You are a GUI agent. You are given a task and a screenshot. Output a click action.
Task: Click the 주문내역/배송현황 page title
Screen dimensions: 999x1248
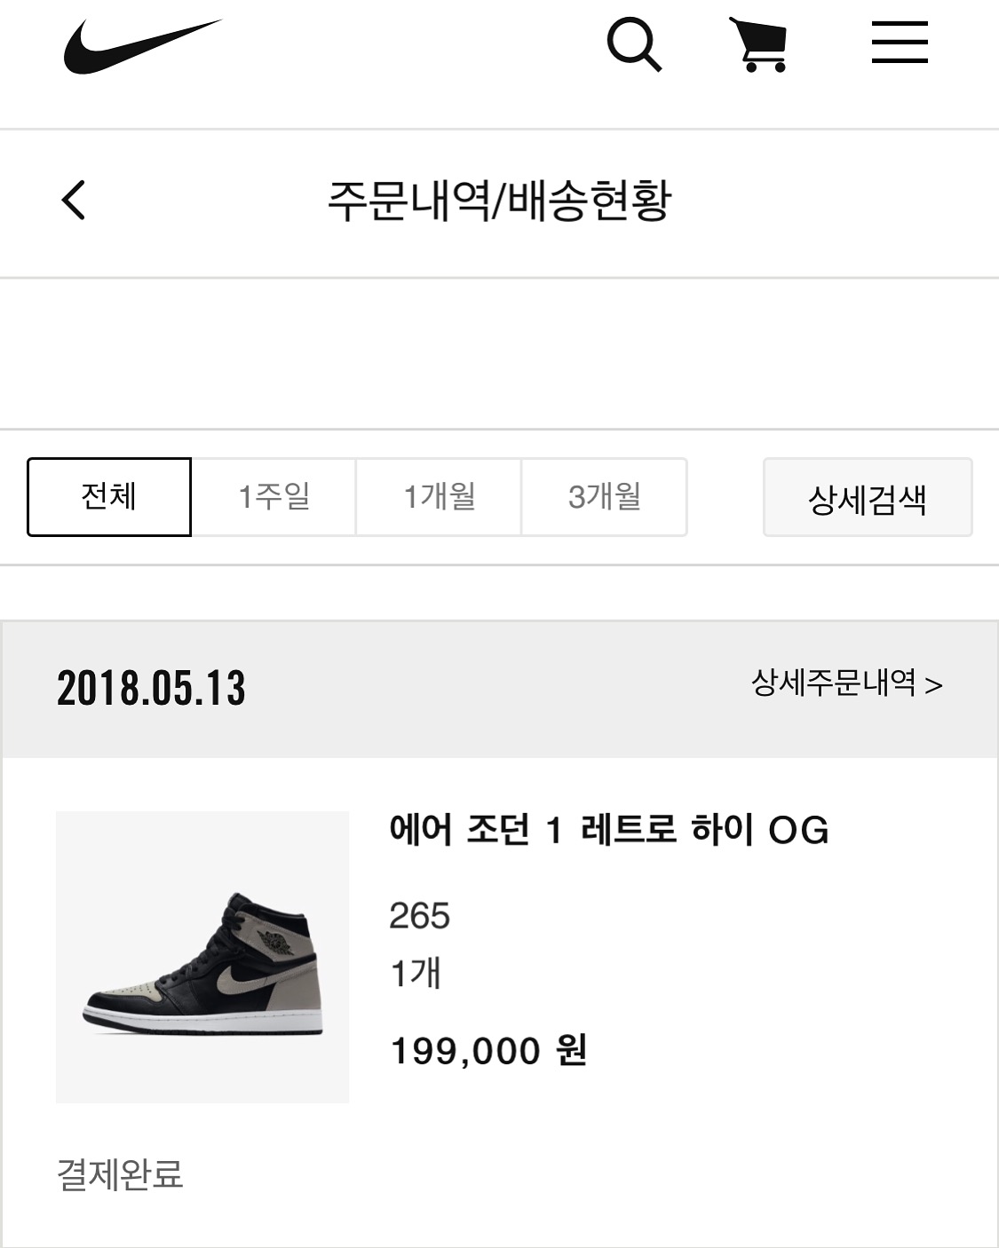tap(499, 201)
